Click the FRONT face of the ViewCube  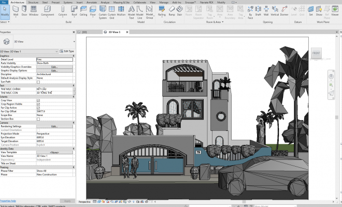pos(316,53)
